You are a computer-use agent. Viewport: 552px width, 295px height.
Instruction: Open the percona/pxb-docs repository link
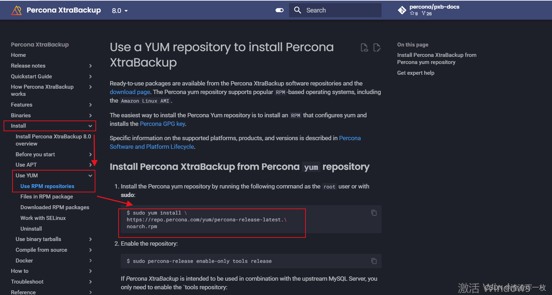434,7
